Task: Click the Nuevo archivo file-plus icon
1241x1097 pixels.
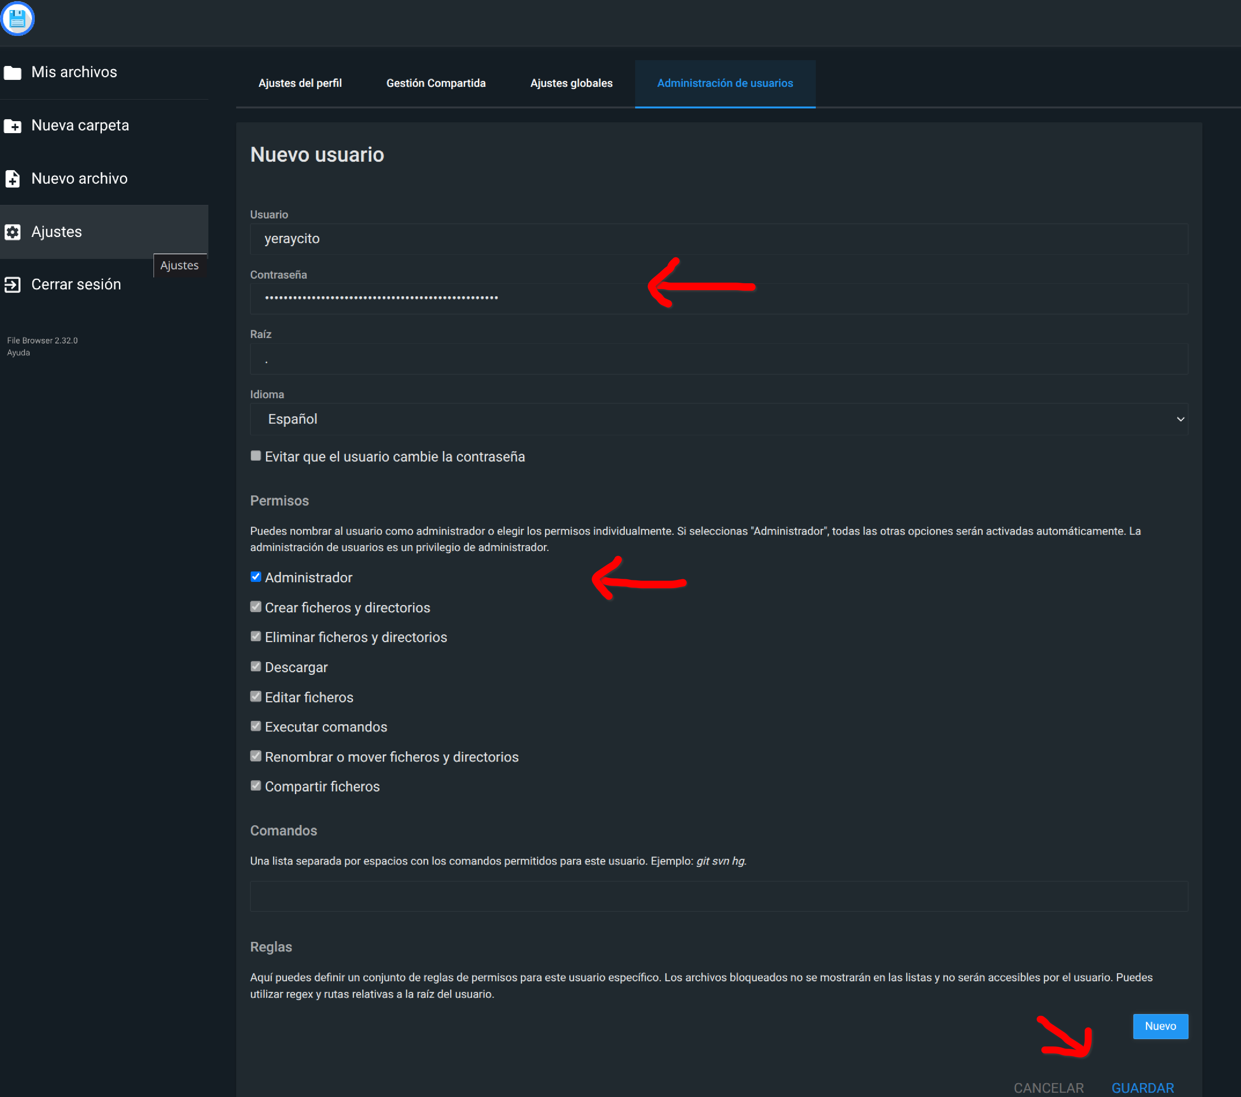Action: pyautogui.click(x=13, y=179)
